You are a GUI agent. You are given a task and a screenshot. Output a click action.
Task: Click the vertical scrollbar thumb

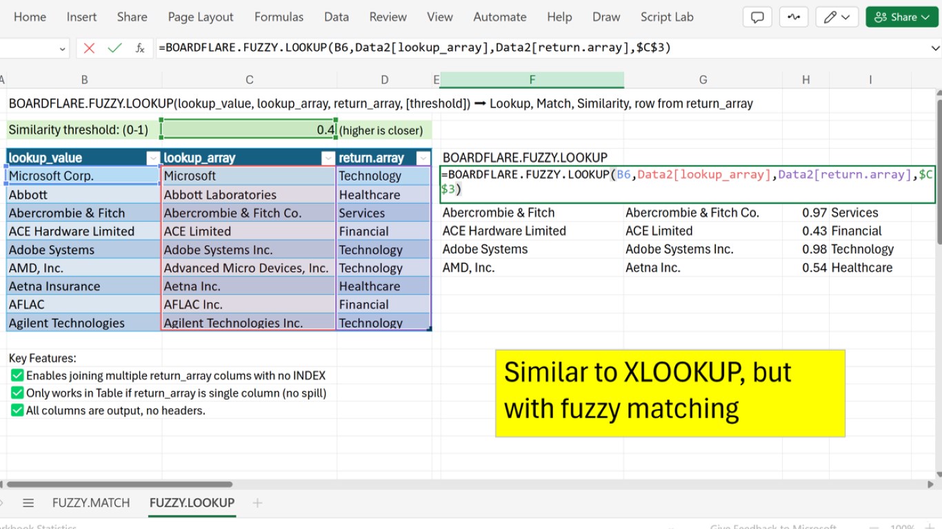[x=938, y=172]
